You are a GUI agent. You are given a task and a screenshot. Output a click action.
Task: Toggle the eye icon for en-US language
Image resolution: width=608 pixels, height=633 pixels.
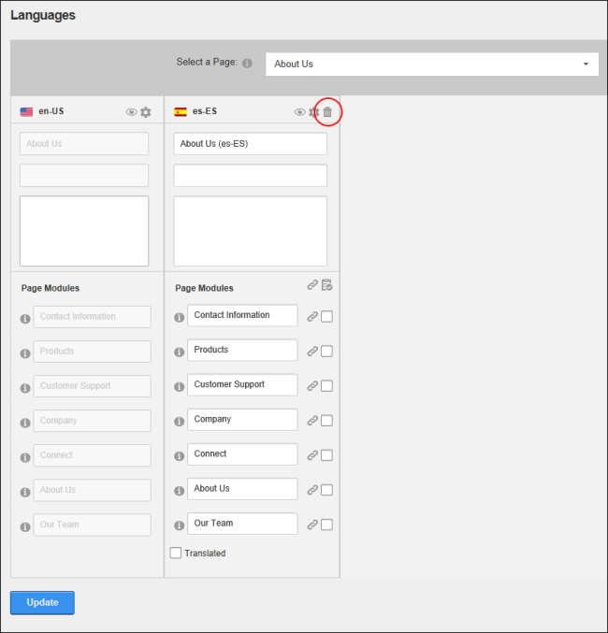(x=131, y=112)
